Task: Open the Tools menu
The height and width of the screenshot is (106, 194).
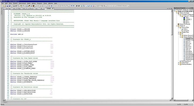Action: pyautogui.click(x=45, y=3)
